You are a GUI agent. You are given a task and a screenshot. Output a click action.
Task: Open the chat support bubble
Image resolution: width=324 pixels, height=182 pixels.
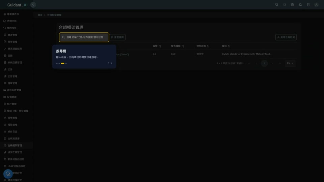coord(8,174)
